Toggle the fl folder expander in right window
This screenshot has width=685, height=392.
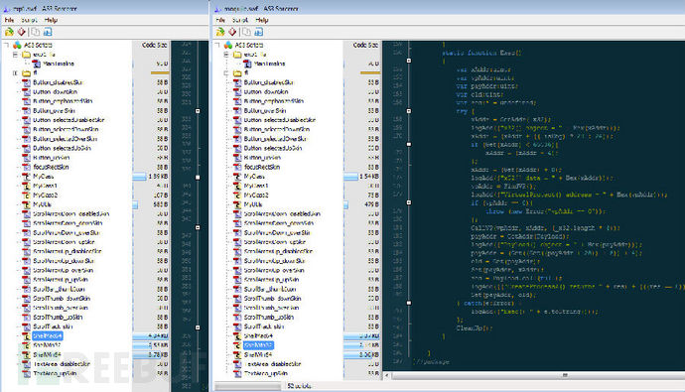(226, 72)
